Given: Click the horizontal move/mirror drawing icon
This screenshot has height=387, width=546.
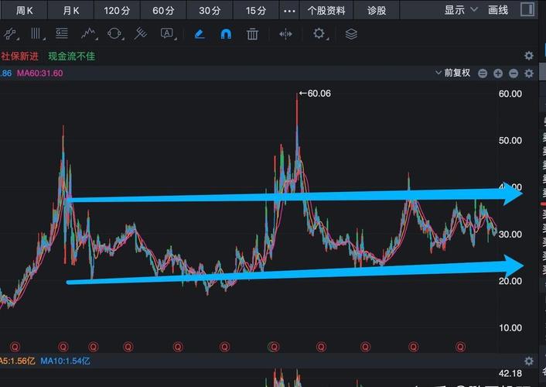Looking at the screenshot, I should tap(285, 34).
